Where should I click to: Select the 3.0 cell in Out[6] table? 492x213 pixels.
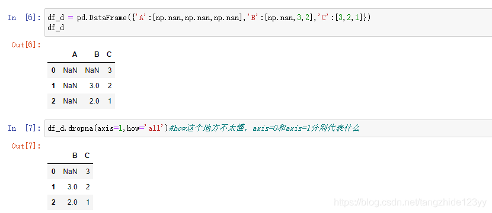94,86
